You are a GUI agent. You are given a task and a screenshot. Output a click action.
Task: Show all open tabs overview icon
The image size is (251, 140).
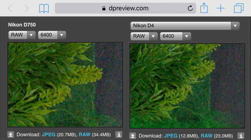pos(239,8)
